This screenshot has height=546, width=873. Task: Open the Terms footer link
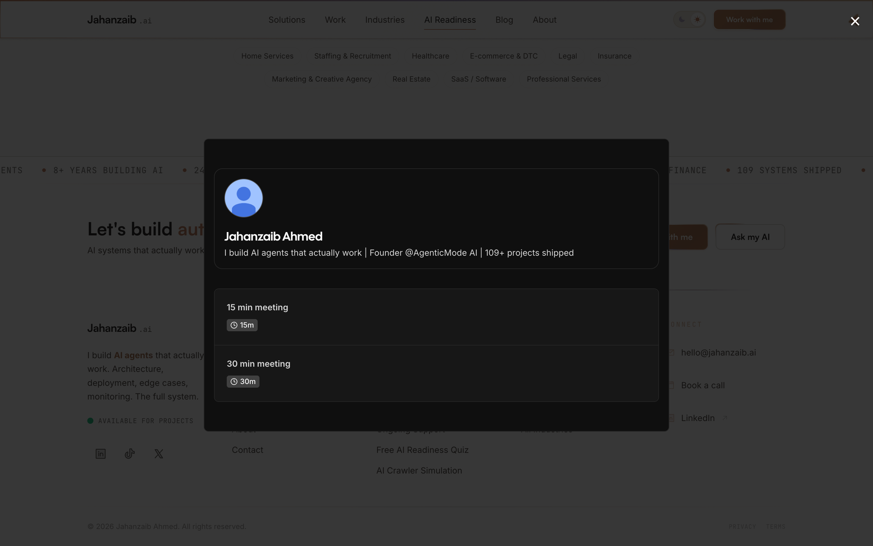(776, 527)
